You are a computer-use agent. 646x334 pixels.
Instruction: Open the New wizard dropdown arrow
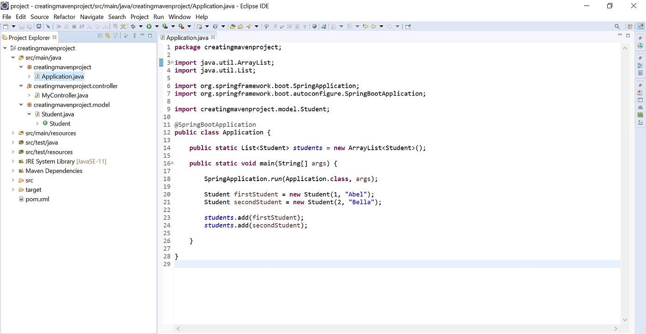(x=13, y=26)
